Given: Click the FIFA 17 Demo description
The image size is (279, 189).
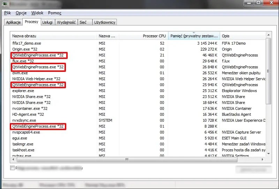Looking at the screenshot, I should coord(234,43).
